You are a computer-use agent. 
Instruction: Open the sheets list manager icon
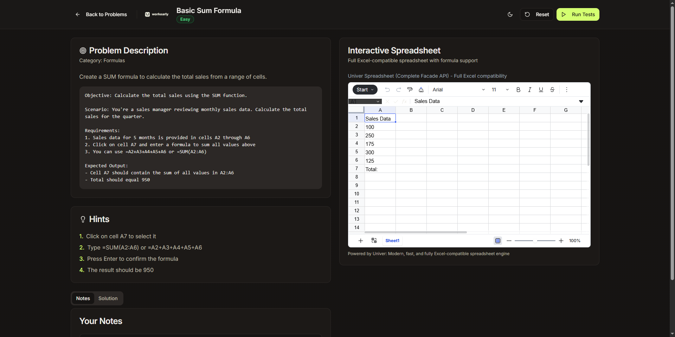coord(374,241)
